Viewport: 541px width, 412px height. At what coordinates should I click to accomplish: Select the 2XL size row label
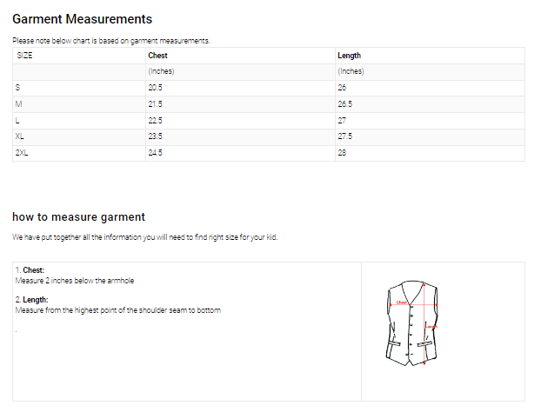pyautogui.click(x=22, y=153)
